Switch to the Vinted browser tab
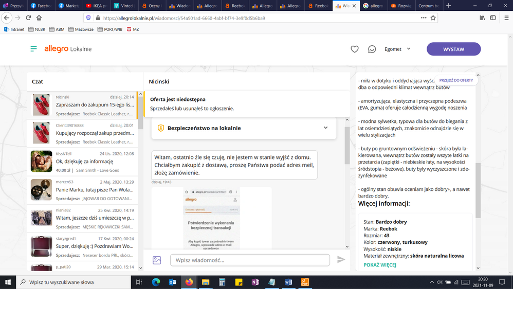 coord(124,6)
